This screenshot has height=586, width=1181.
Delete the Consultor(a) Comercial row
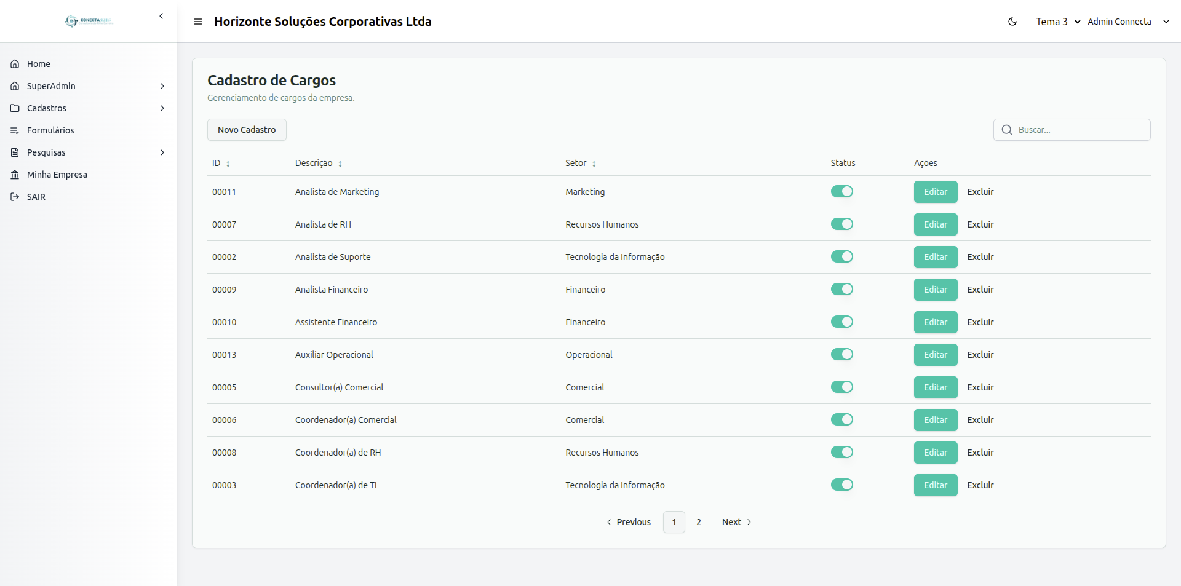pyautogui.click(x=980, y=387)
